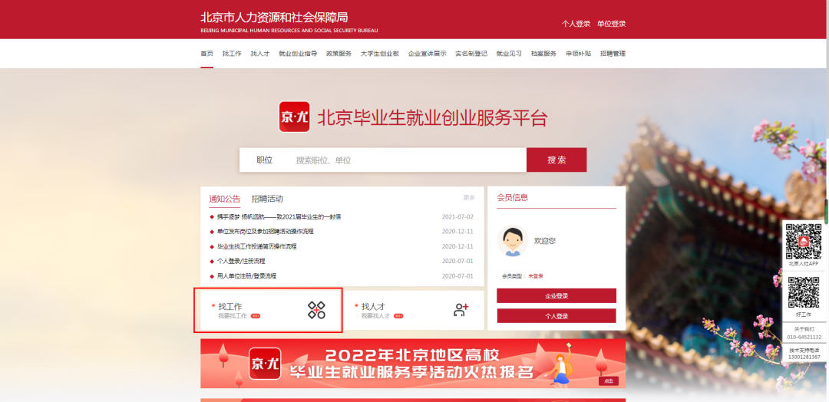This screenshot has height=402, width=829.
Task: Click the red 搜索 button
Action: [x=557, y=160]
